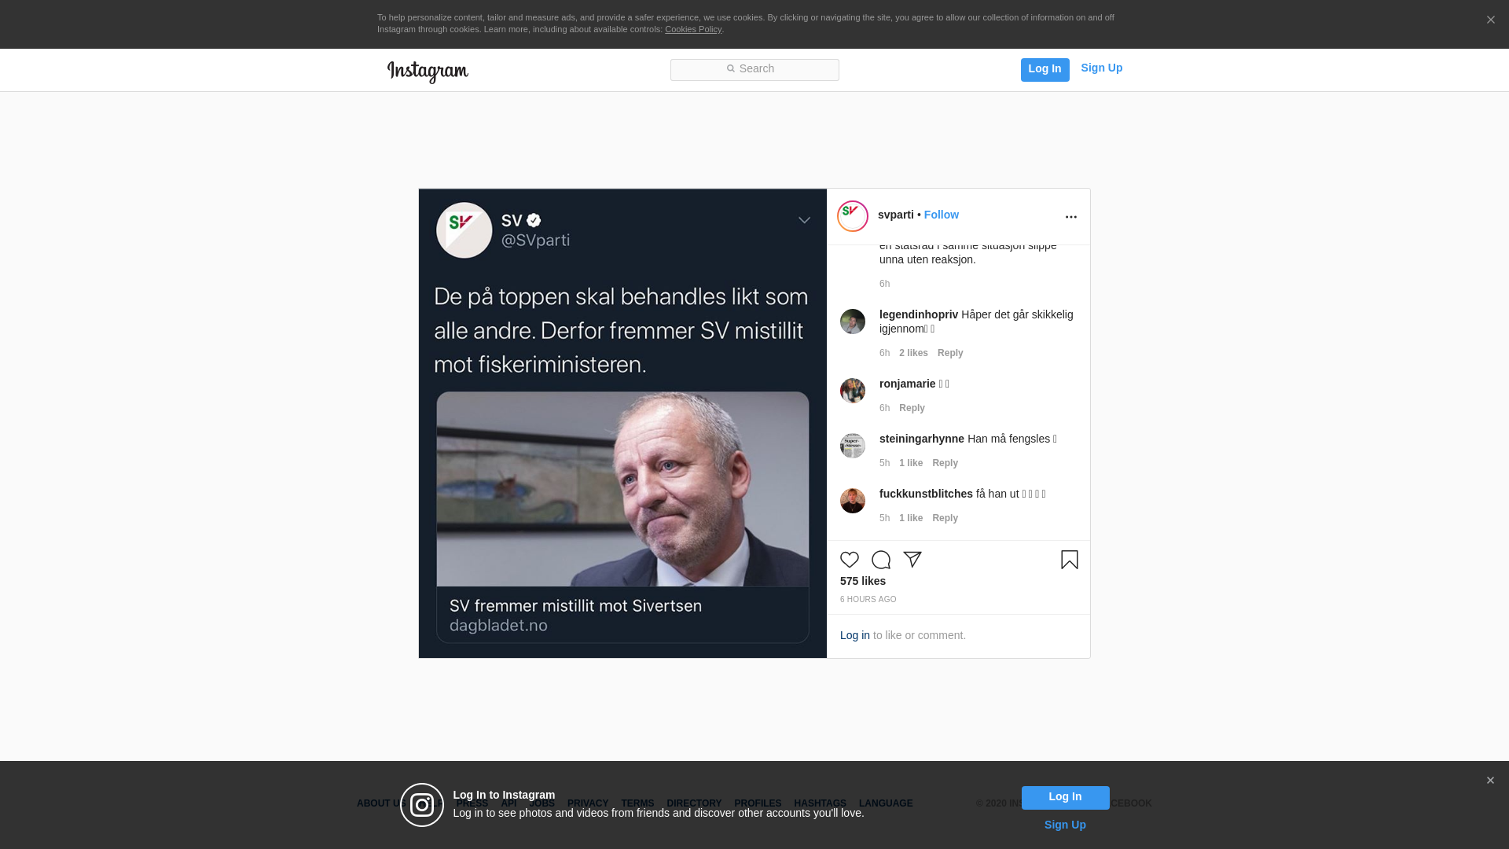Reply to legendinhopriv comment

(x=950, y=353)
